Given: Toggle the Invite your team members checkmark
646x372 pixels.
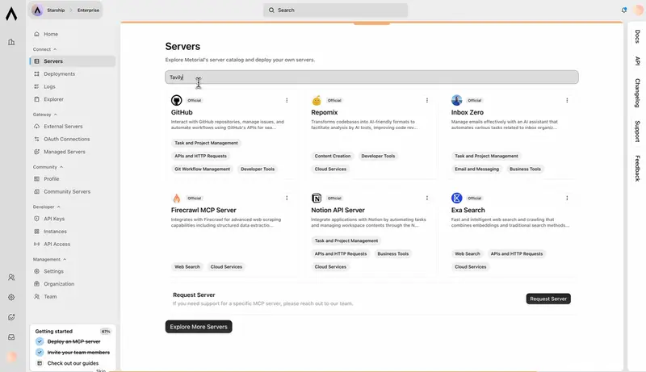Looking at the screenshot, I should point(40,353).
